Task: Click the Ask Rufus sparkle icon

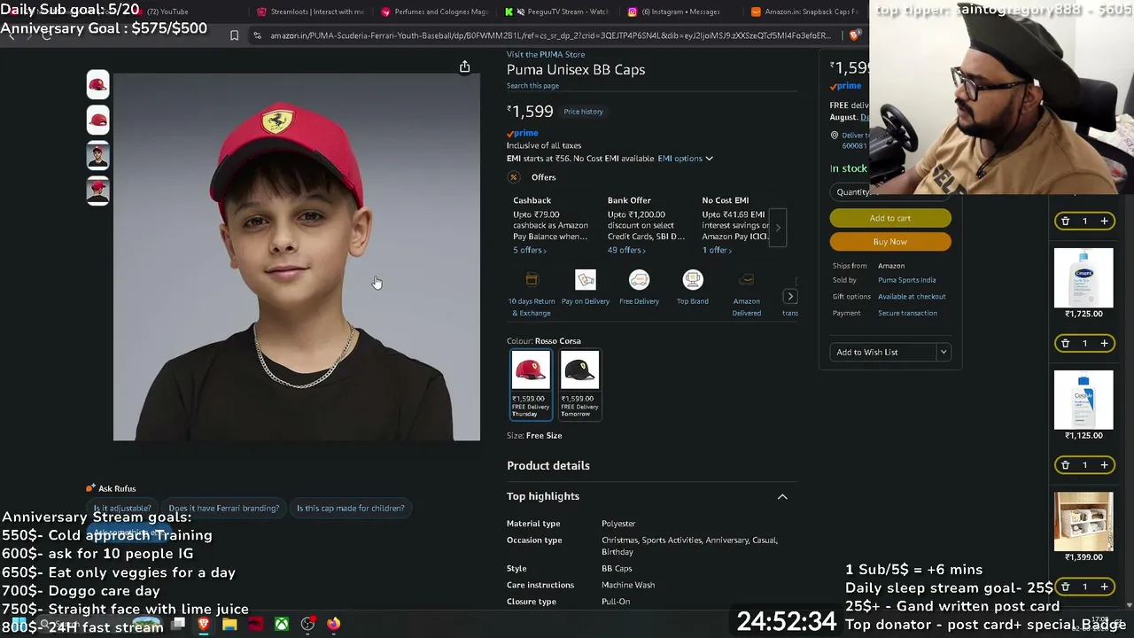Action: 90,488
